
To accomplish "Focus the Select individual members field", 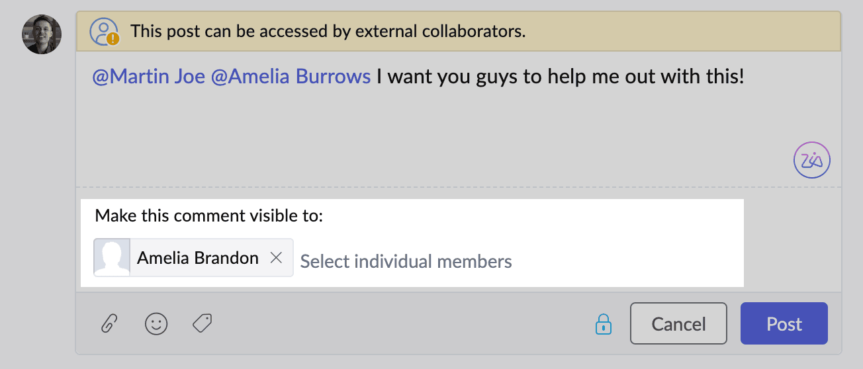I will point(406,261).
